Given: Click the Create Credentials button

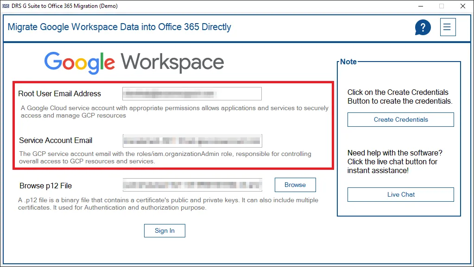Looking at the screenshot, I should pyautogui.click(x=401, y=119).
